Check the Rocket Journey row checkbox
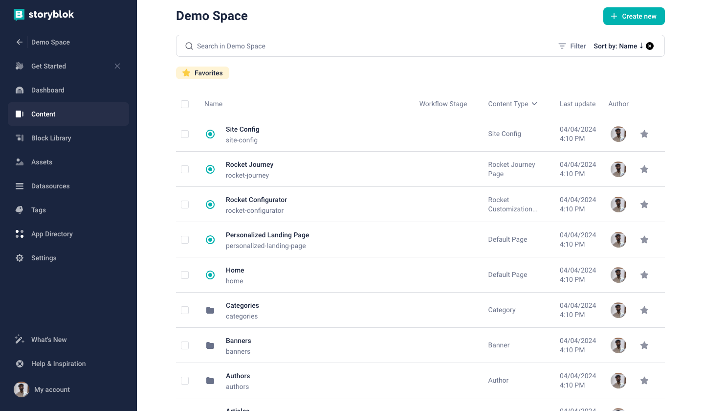 185,169
